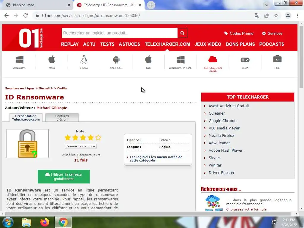Select the Présentation Telecharger.com tab

pos(26,118)
